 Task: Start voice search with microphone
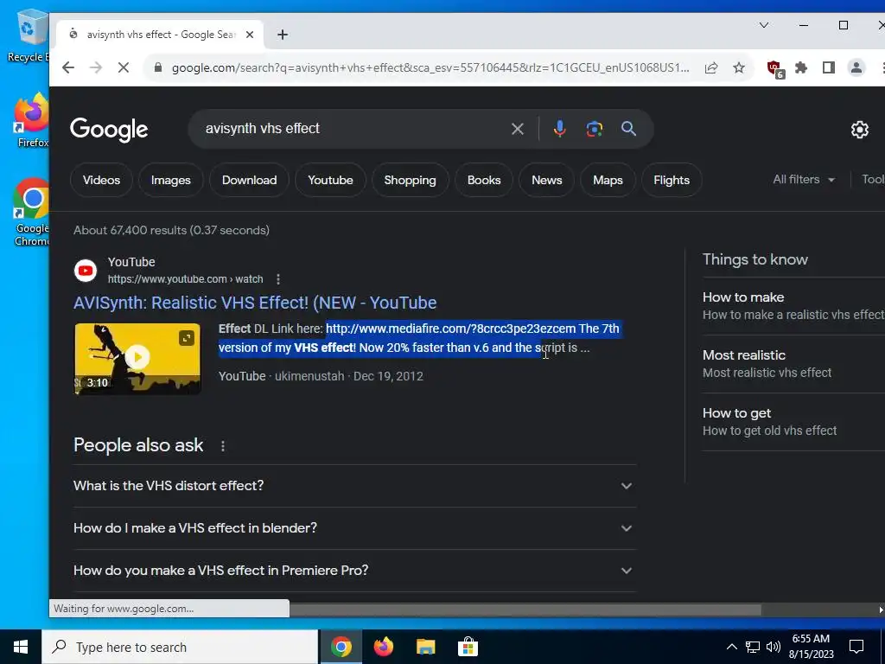(x=559, y=130)
